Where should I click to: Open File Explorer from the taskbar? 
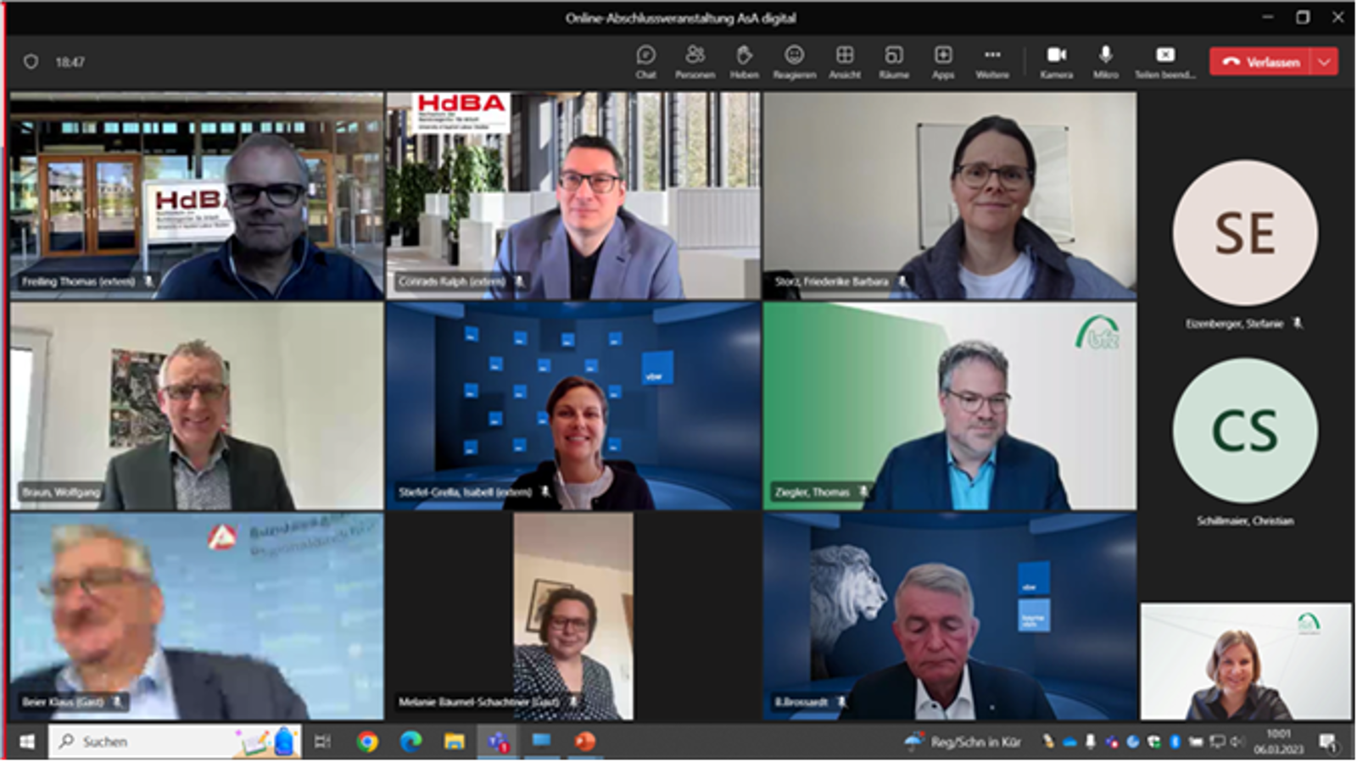[x=455, y=742]
